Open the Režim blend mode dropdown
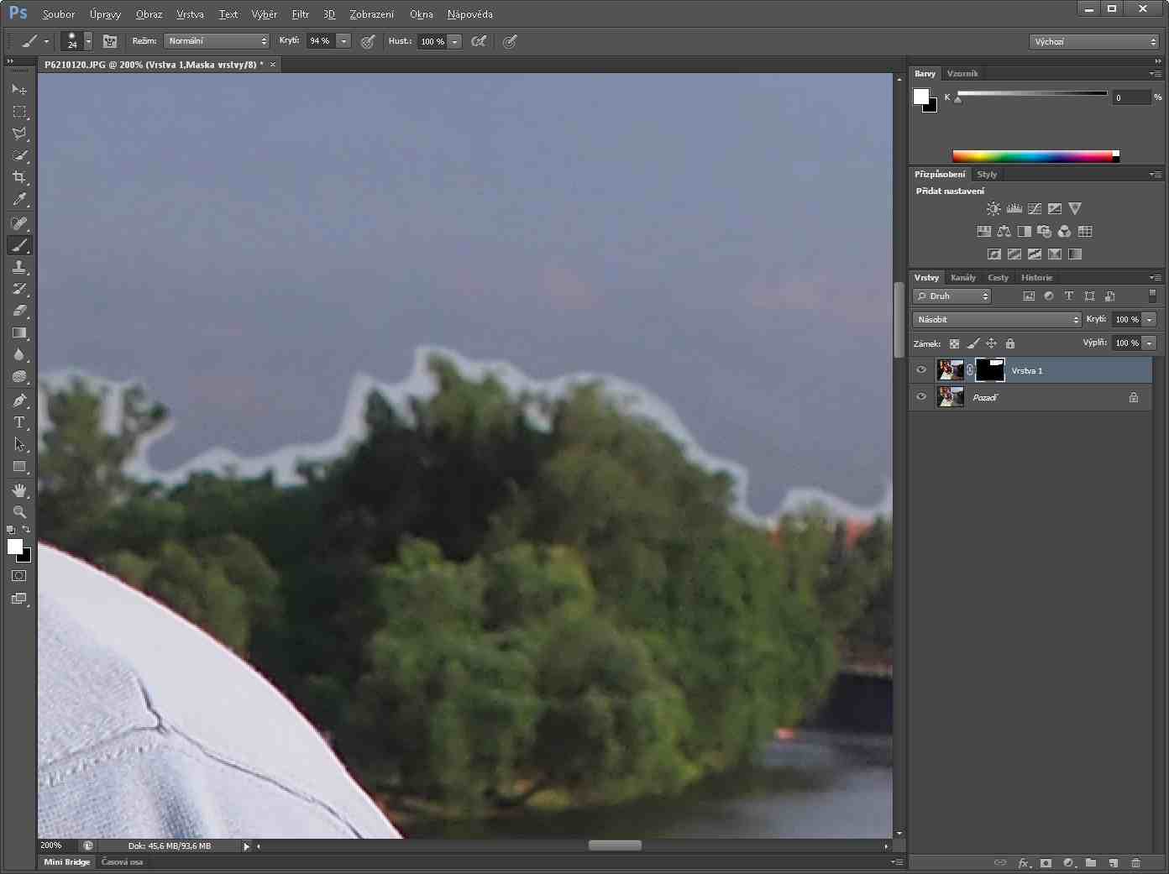Image resolution: width=1169 pixels, height=874 pixels. coord(217,41)
